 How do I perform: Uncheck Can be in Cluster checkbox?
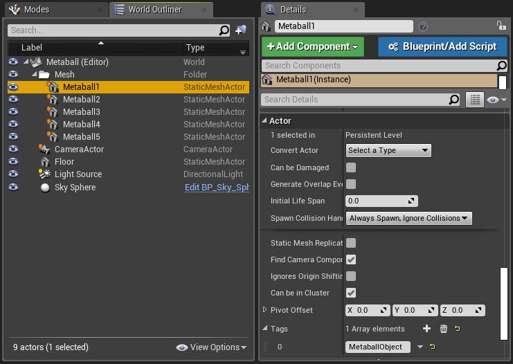pos(351,293)
